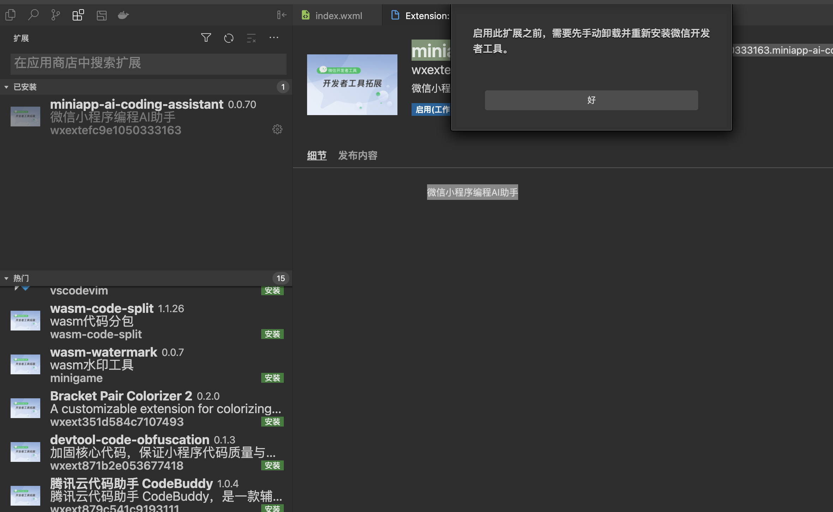Image resolution: width=833 pixels, height=512 pixels.
Task: Select the Extensions blocks icon
Action: tap(78, 15)
